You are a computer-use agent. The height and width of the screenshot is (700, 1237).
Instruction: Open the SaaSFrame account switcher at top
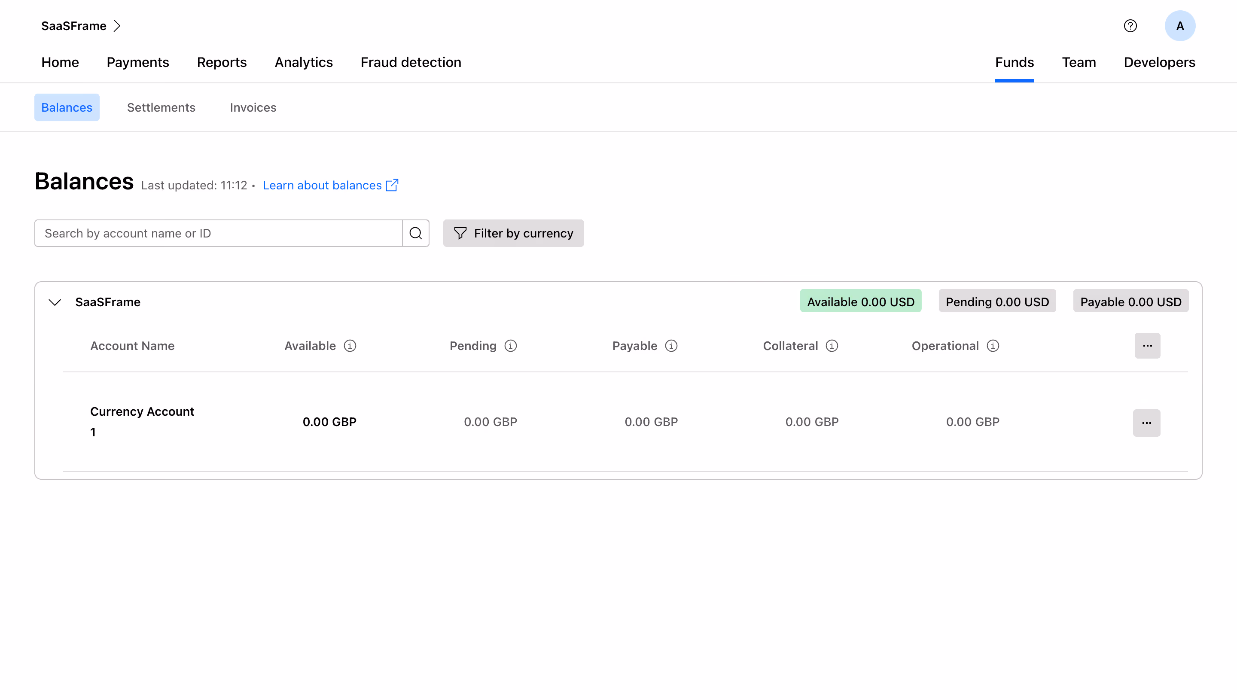[81, 26]
